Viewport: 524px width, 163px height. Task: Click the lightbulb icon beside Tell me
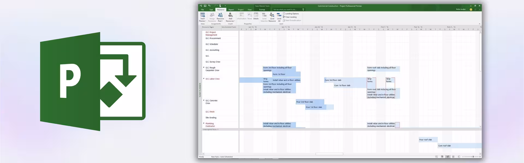pos(303,10)
